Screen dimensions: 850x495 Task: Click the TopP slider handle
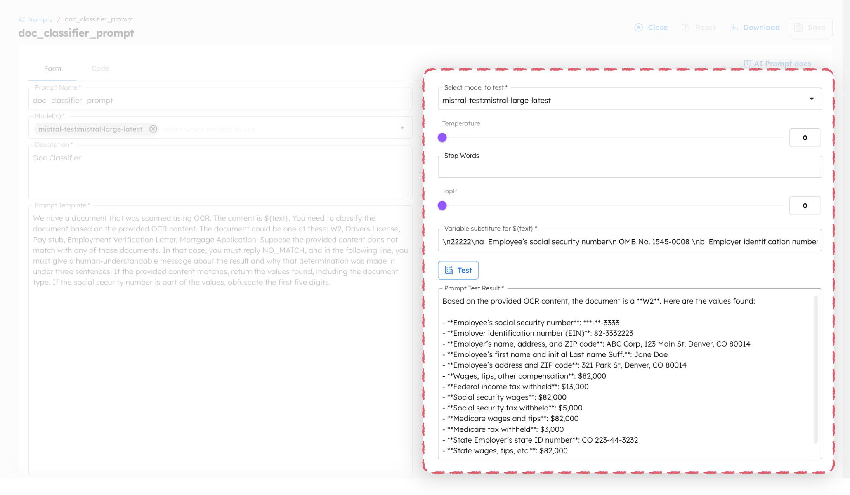(442, 205)
